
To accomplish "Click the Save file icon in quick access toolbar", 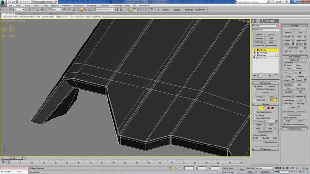I will (17, 2).
